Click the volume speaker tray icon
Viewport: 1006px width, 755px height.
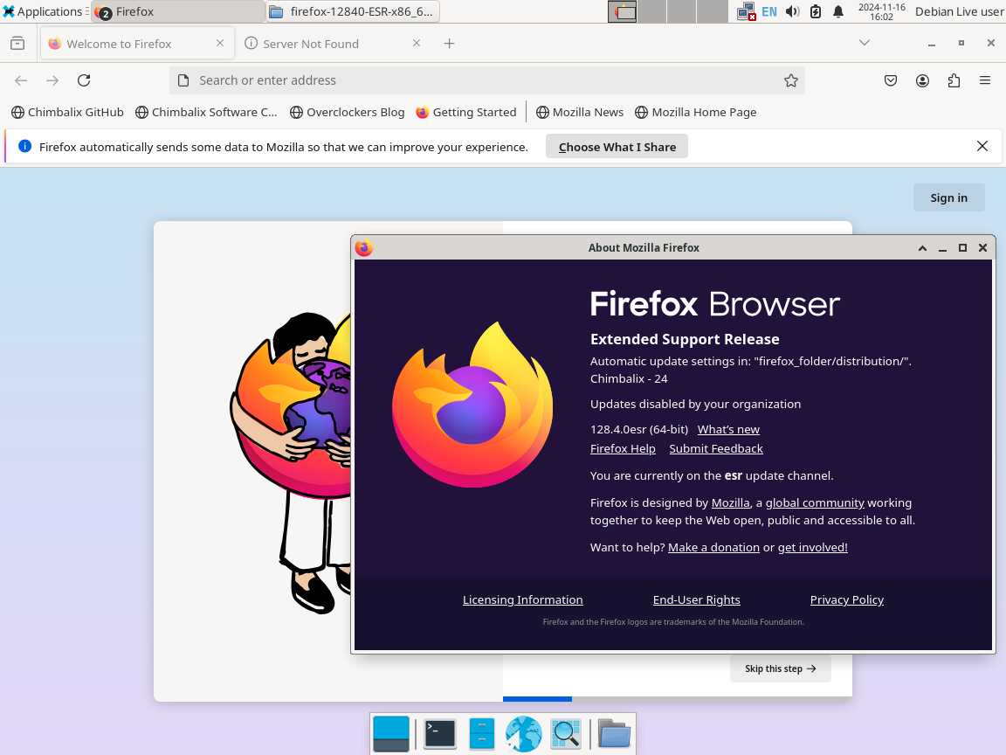point(792,11)
